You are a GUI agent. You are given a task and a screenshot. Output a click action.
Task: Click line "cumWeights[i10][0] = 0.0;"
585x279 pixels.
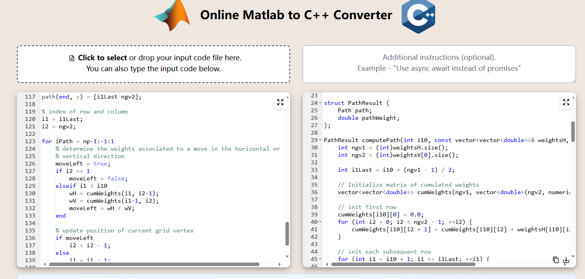(x=381, y=214)
